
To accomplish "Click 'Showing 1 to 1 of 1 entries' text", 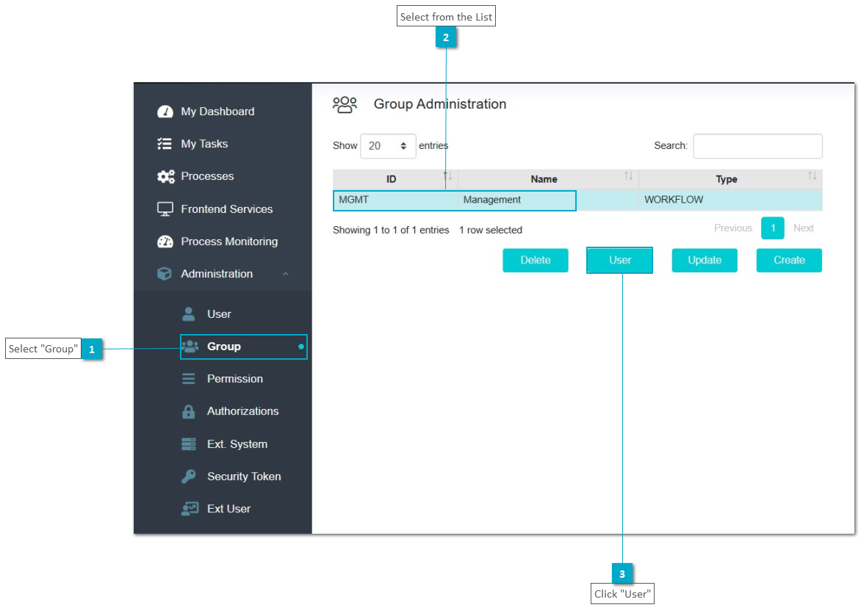I will tap(391, 230).
